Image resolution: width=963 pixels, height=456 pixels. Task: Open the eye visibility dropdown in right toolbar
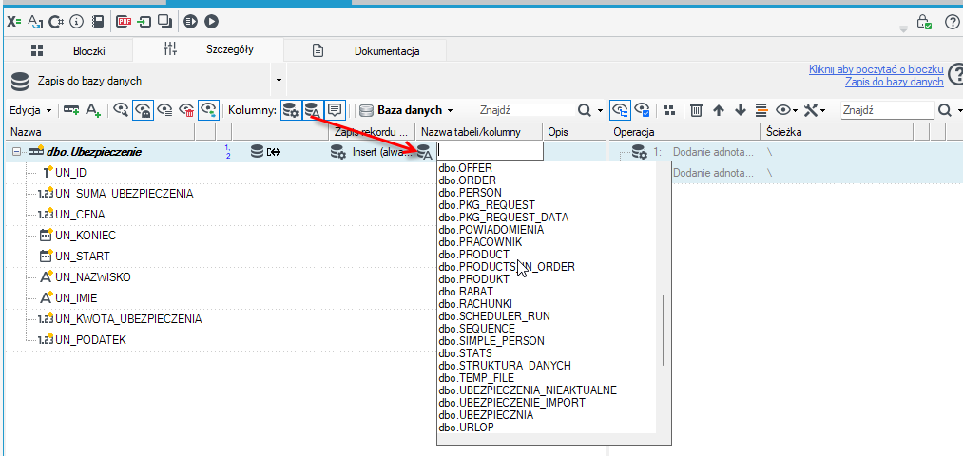coord(787,110)
